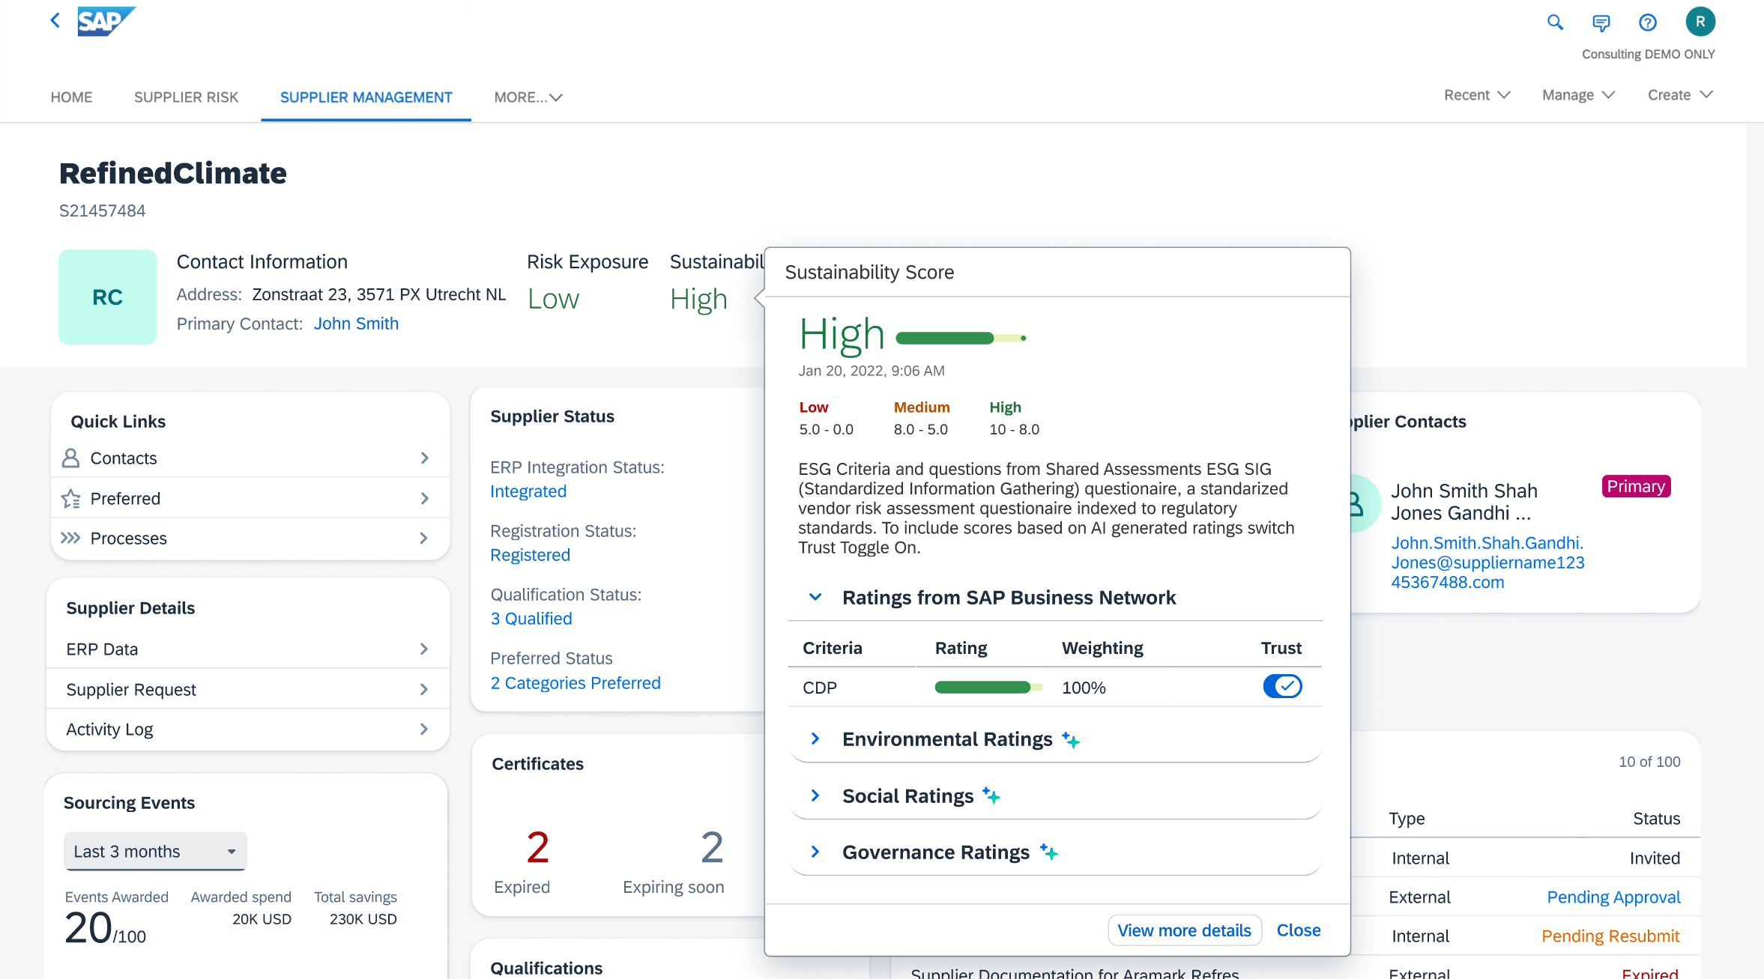Select the SUPPLIER MANAGEMENT tab

tap(366, 97)
